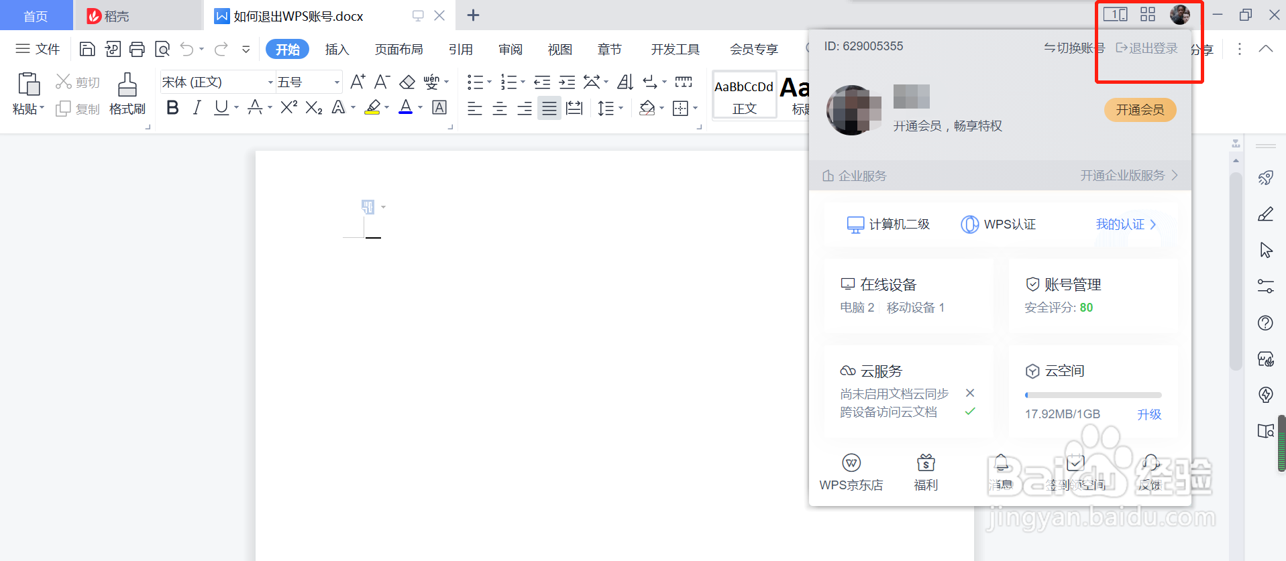Click the app grid icon in title bar
The height and width of the screenshot is (561, 1286).
pos(1148,14)
